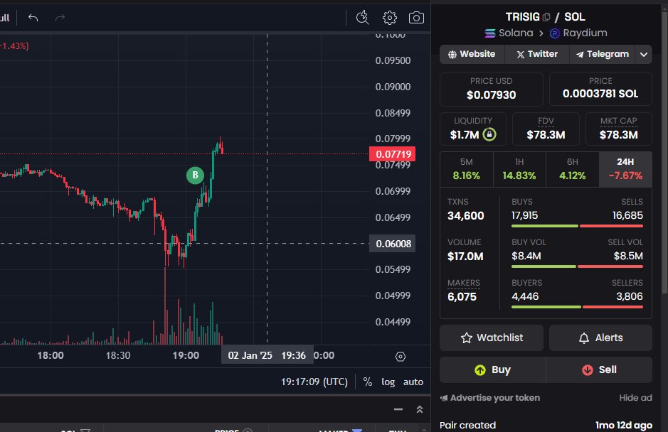Add token to Watchlist

click(x=491, y=338)
